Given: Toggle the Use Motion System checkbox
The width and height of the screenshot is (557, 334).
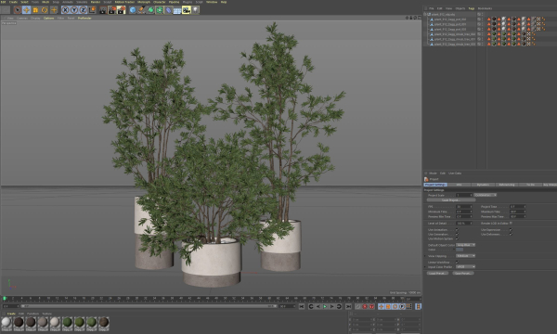Looking at the screenshot, I should [x=457, y=238].
